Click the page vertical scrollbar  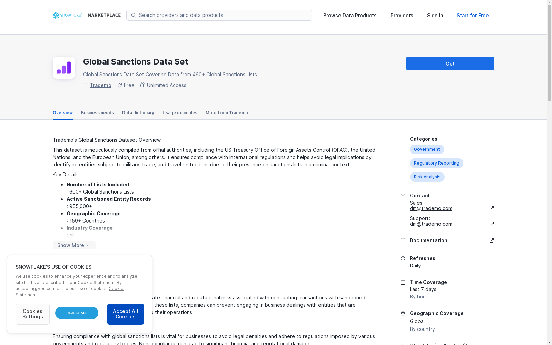pyautogui.click(x=549, y=172)
